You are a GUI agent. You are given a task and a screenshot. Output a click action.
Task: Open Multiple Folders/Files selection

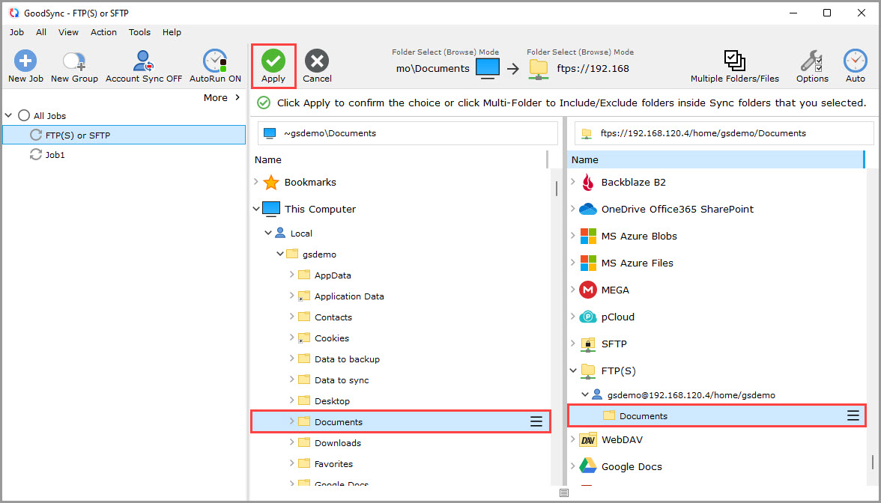pos(734,61)
